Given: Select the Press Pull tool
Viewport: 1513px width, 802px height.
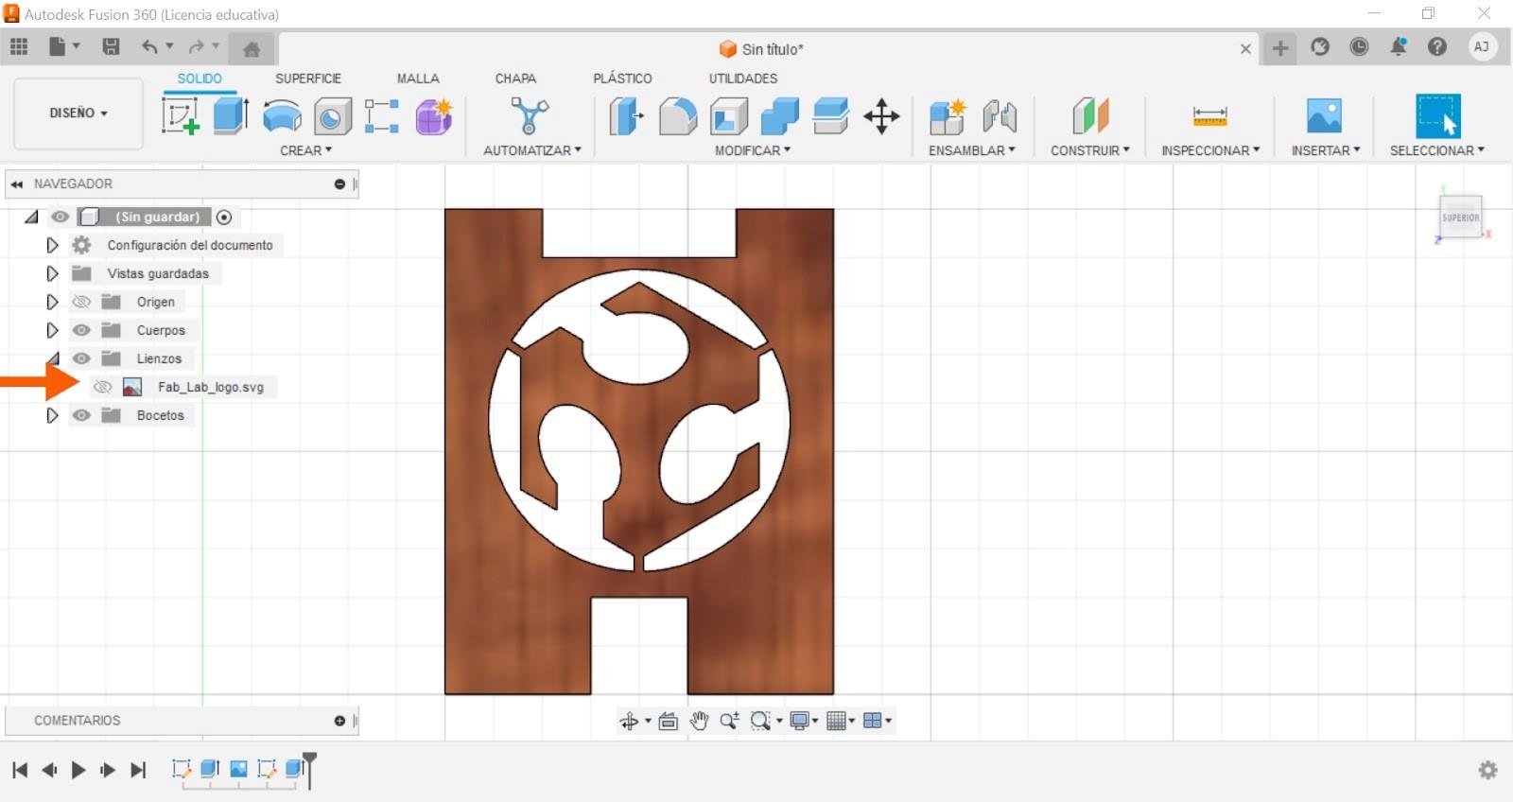Looking at the screenshot, I should (x=626, y=116).
